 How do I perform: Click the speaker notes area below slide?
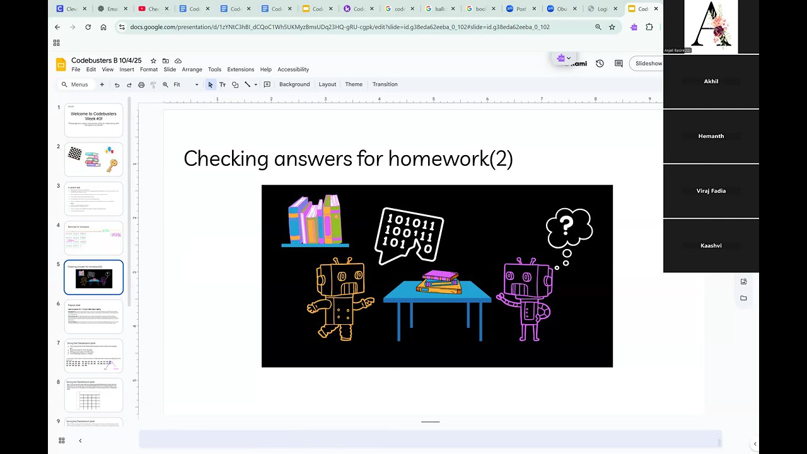pyautogui.click(x=430, y=439)
